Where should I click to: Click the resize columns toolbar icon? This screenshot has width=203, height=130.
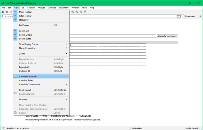click(85, 12)
